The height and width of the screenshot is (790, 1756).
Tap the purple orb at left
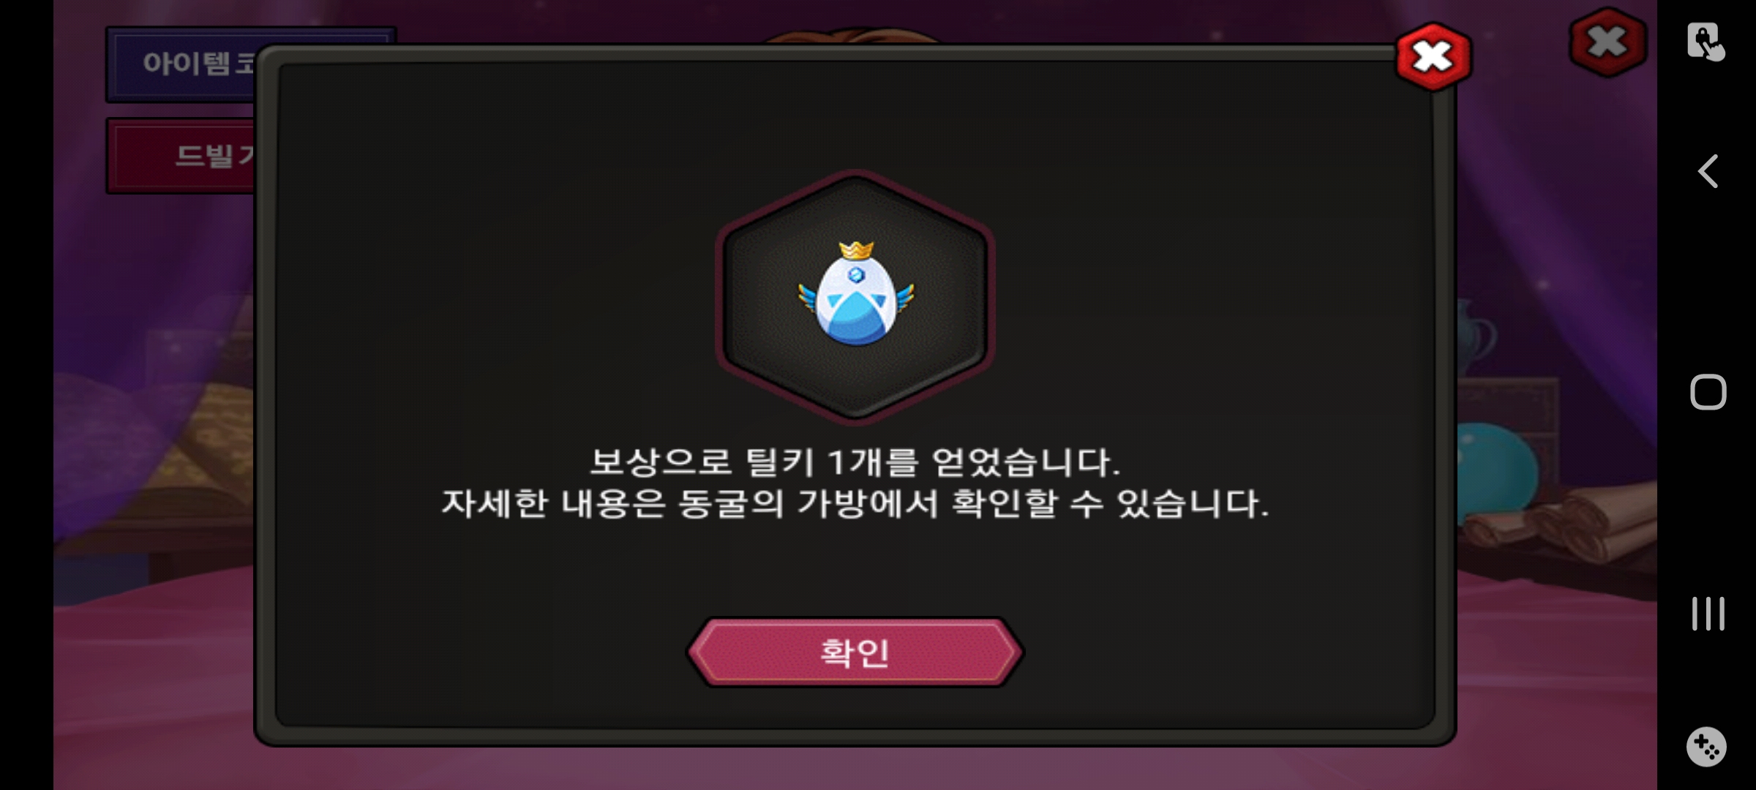click(x=117, y=439)
